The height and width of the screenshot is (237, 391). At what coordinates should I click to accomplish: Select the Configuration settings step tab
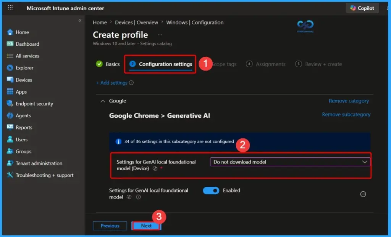(161, 64)
